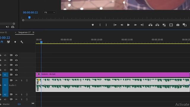Click the 00:00:05:00 mark on time ruler

point(66,40)
